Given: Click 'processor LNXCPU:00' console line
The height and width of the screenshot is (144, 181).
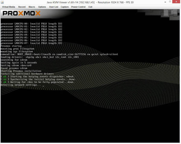Looking at the screenshot, I should tap(31, 24).
